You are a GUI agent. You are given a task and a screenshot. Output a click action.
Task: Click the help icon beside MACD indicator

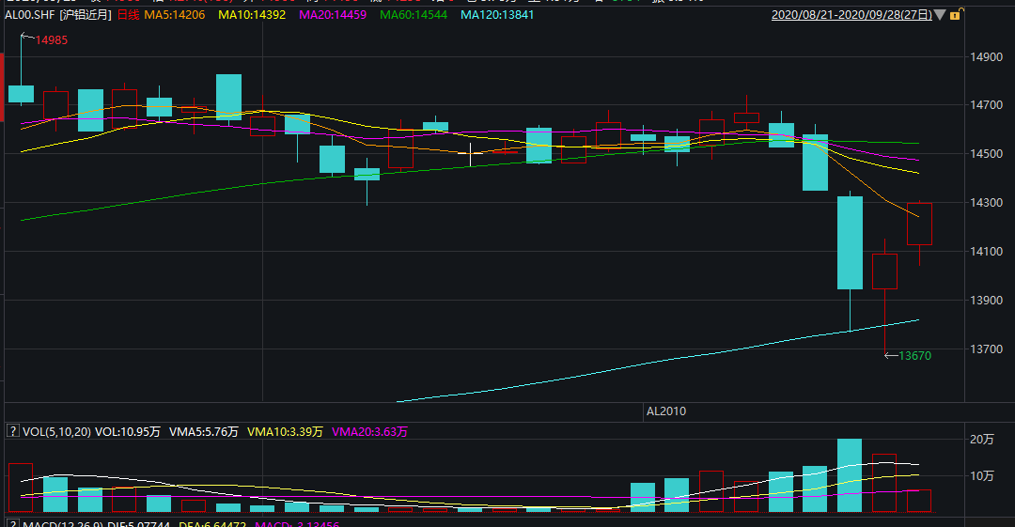13,523
